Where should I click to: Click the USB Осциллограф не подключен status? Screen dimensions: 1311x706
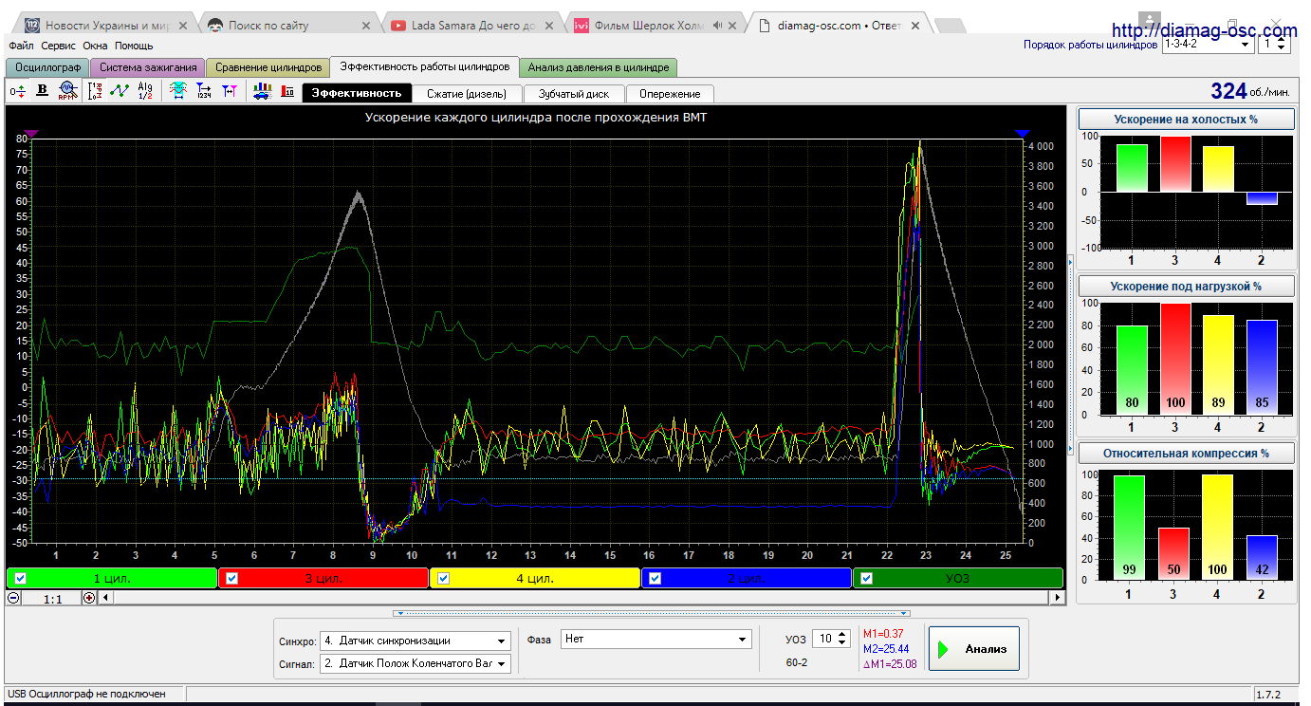[x=86, y=695]
